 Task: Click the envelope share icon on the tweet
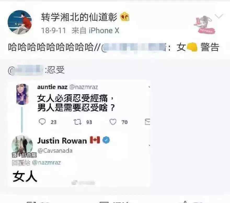(x=147, y=122)
